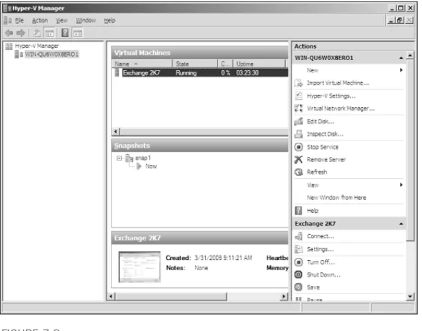Open the Window menu
The width and height of the screenshot is (422, 331).
tap(85, 20)
